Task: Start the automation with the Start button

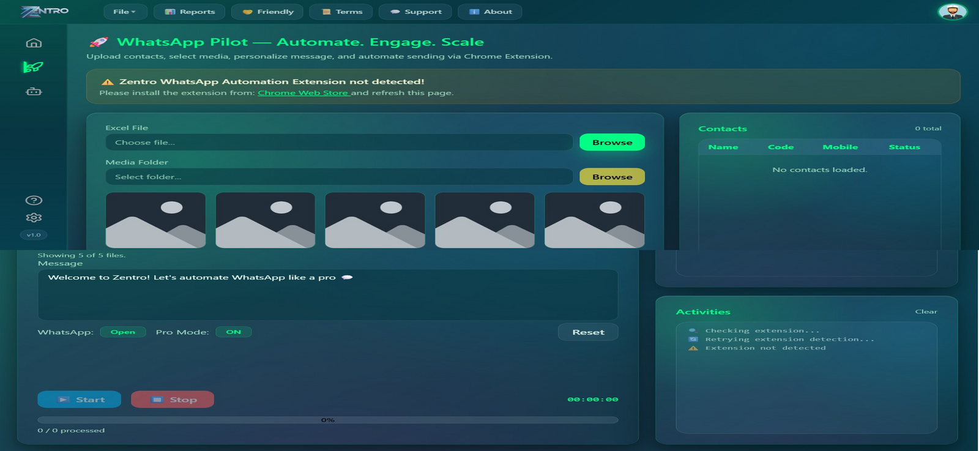Action: click(80, 400)
